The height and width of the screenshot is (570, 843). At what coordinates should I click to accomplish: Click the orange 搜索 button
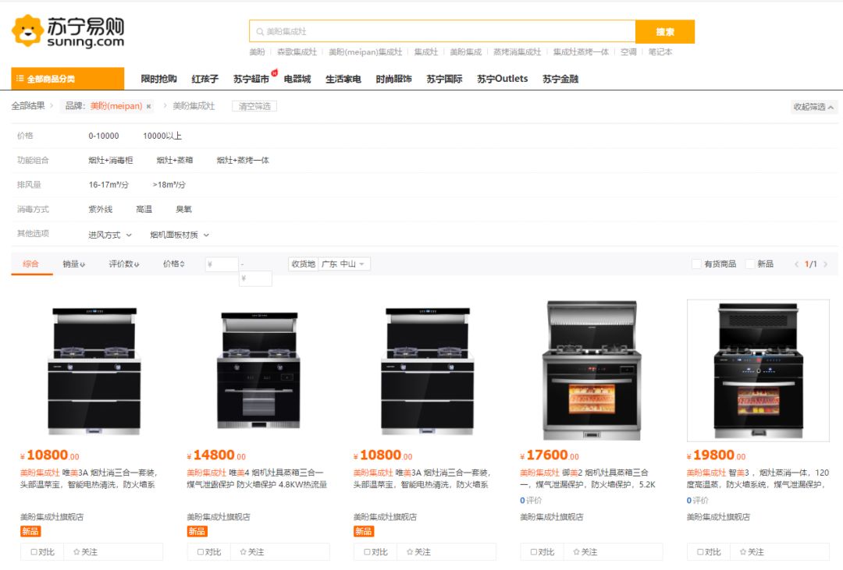(x=665, y=32)
